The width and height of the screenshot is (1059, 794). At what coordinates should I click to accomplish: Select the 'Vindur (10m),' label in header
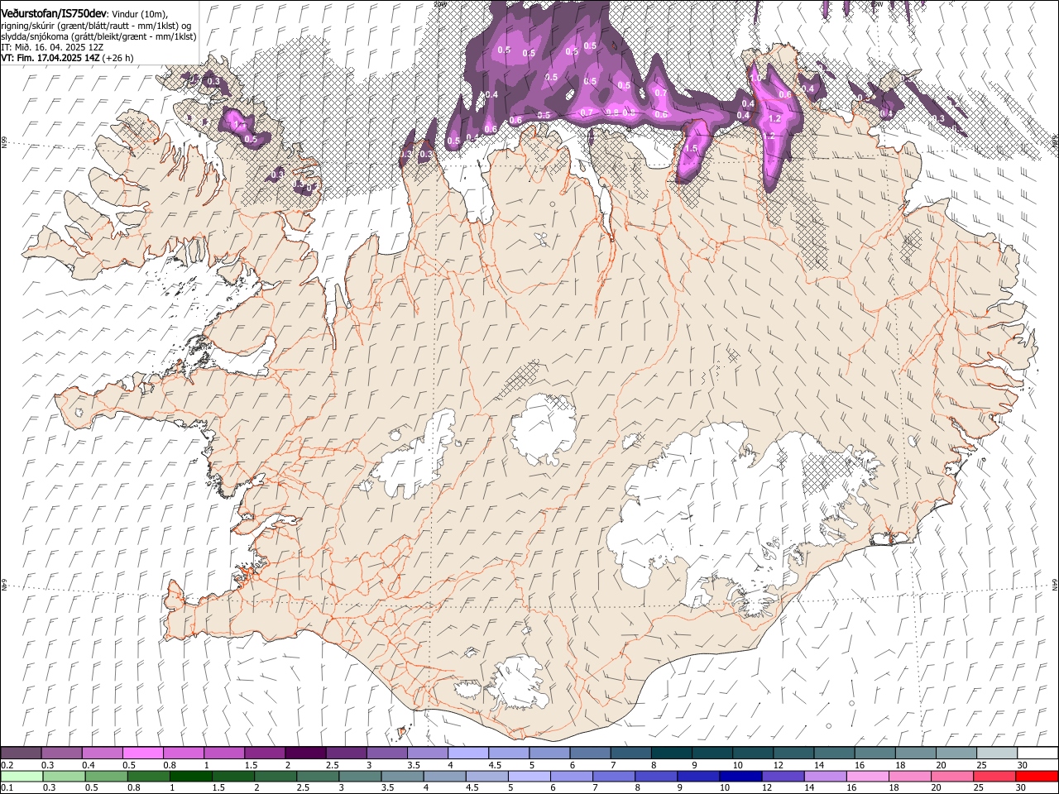[x=140, y=14]
